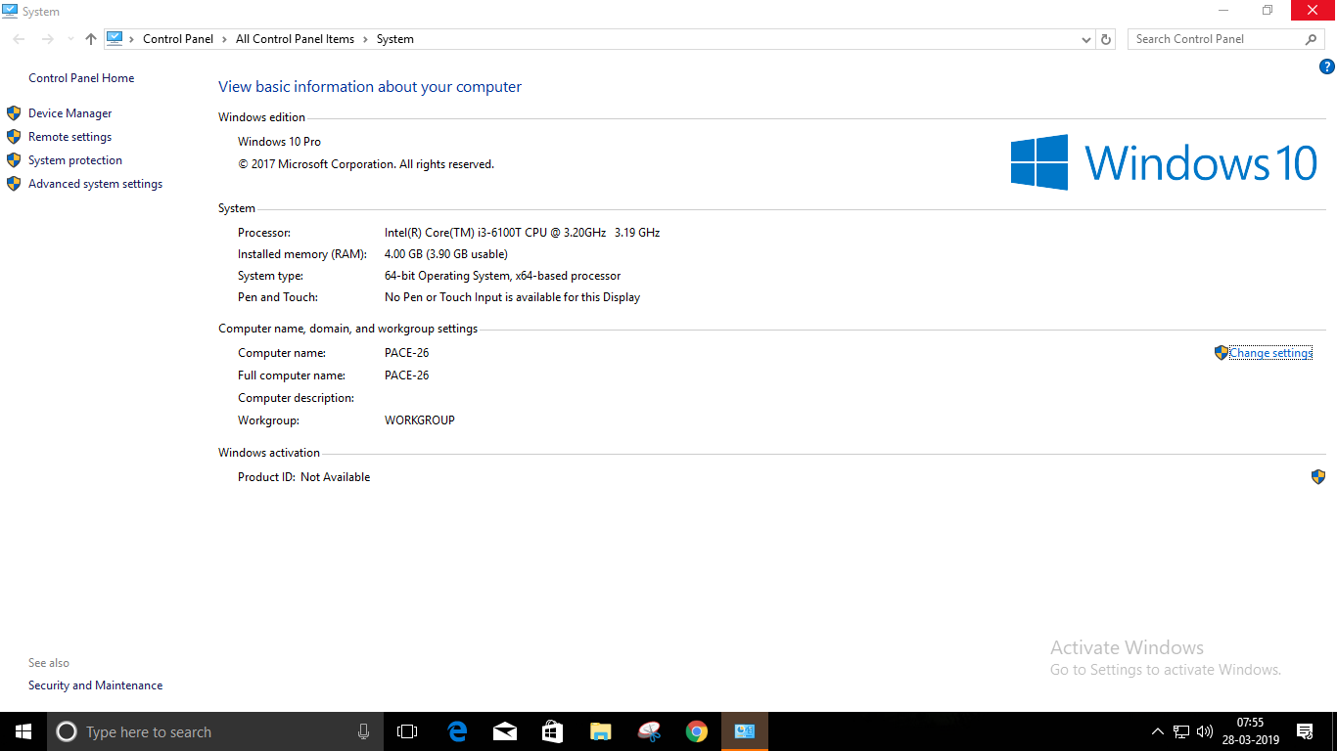Open the address bar history dropdown
The image size is (1337, 751).
1085,39
